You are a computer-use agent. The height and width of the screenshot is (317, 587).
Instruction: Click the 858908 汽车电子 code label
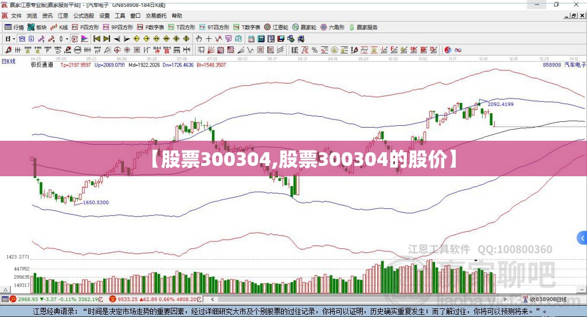pos(564,65)
